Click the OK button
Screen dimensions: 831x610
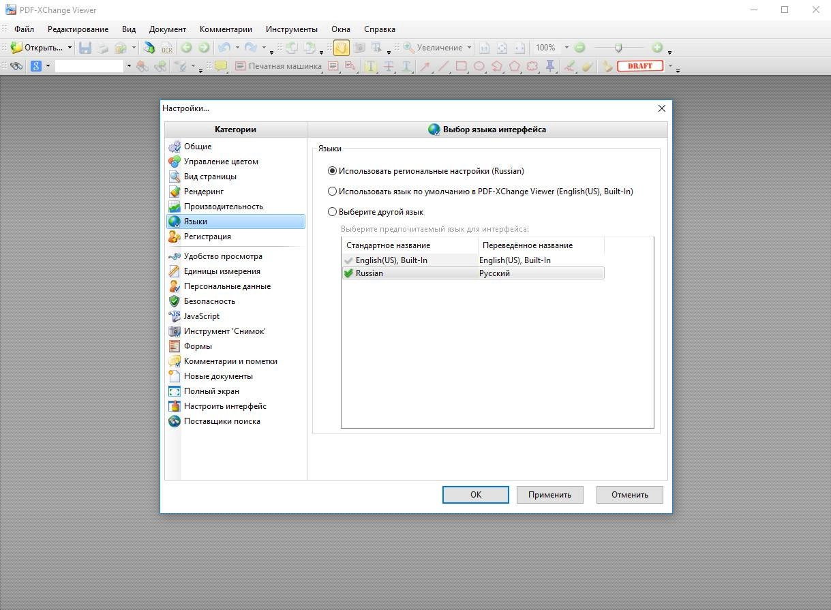[x=476, y=495]
